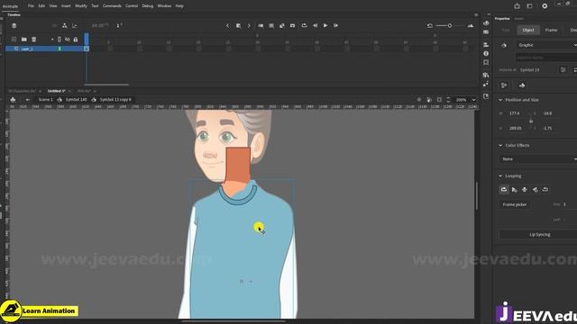The image size is (577, 324).
Task: Go to previous keyframe arrow
Action: (227, 25)
